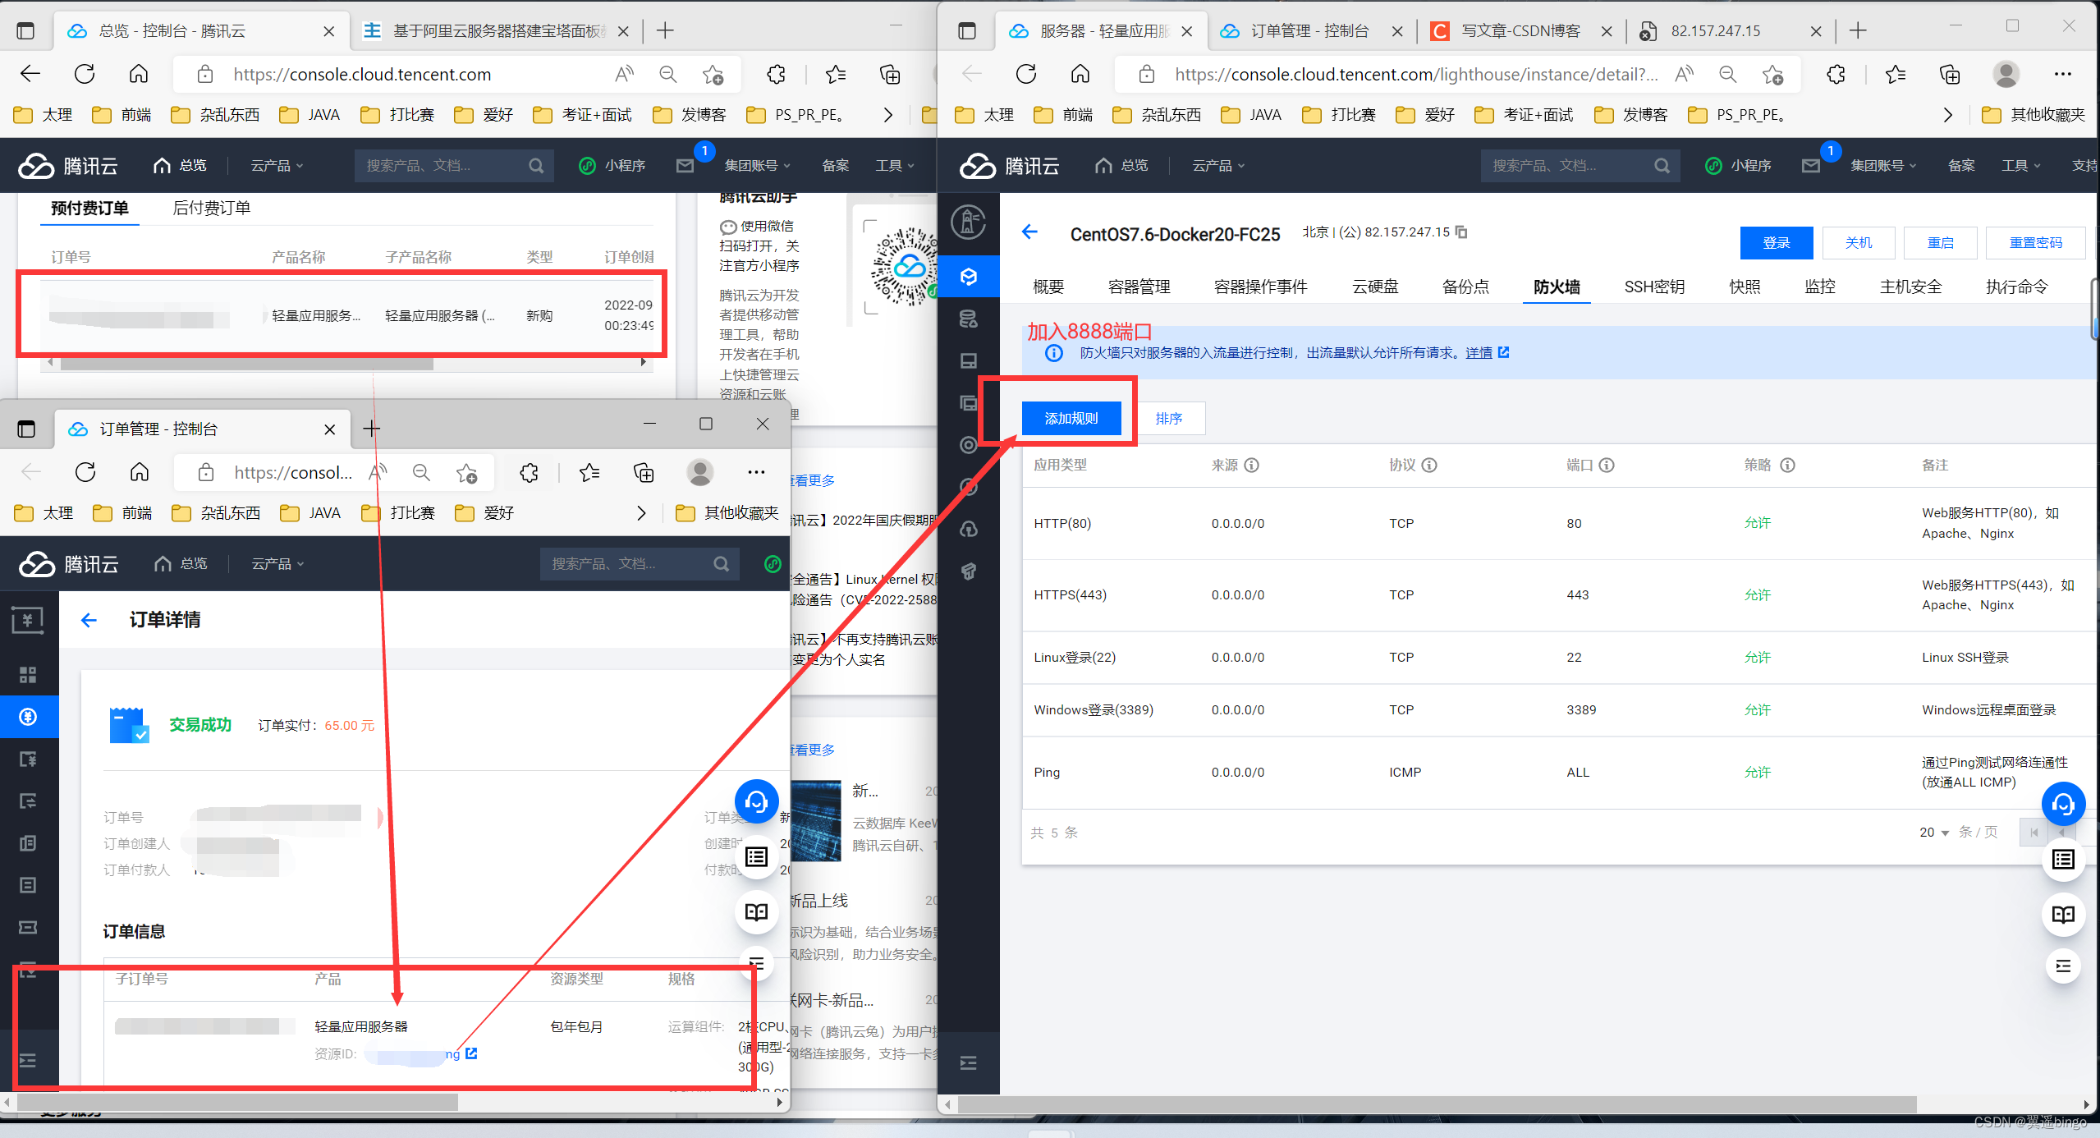2100x1138 pixels.
Task: Open the 详情 link in firewall notice
Action: (x=1479, y=353)
